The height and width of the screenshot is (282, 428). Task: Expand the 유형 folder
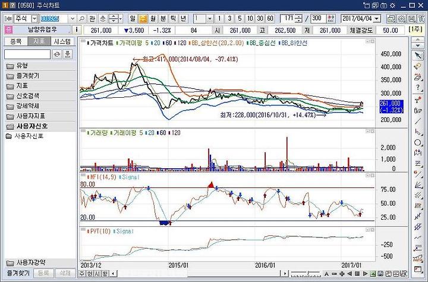tap(40, 66)
